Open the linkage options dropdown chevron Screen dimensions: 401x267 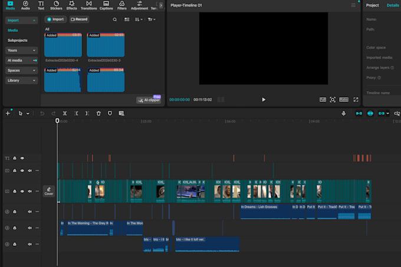387,113
